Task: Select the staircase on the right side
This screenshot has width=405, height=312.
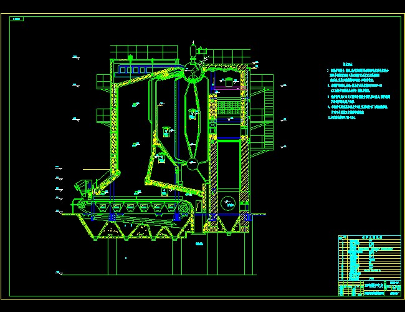Action: (268, 119)
